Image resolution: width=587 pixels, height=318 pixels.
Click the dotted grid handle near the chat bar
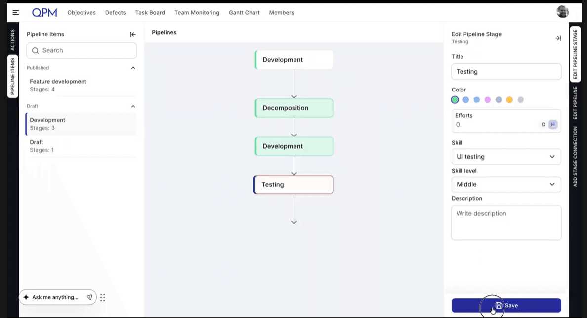pyautogui.click(x=103, y=297)
